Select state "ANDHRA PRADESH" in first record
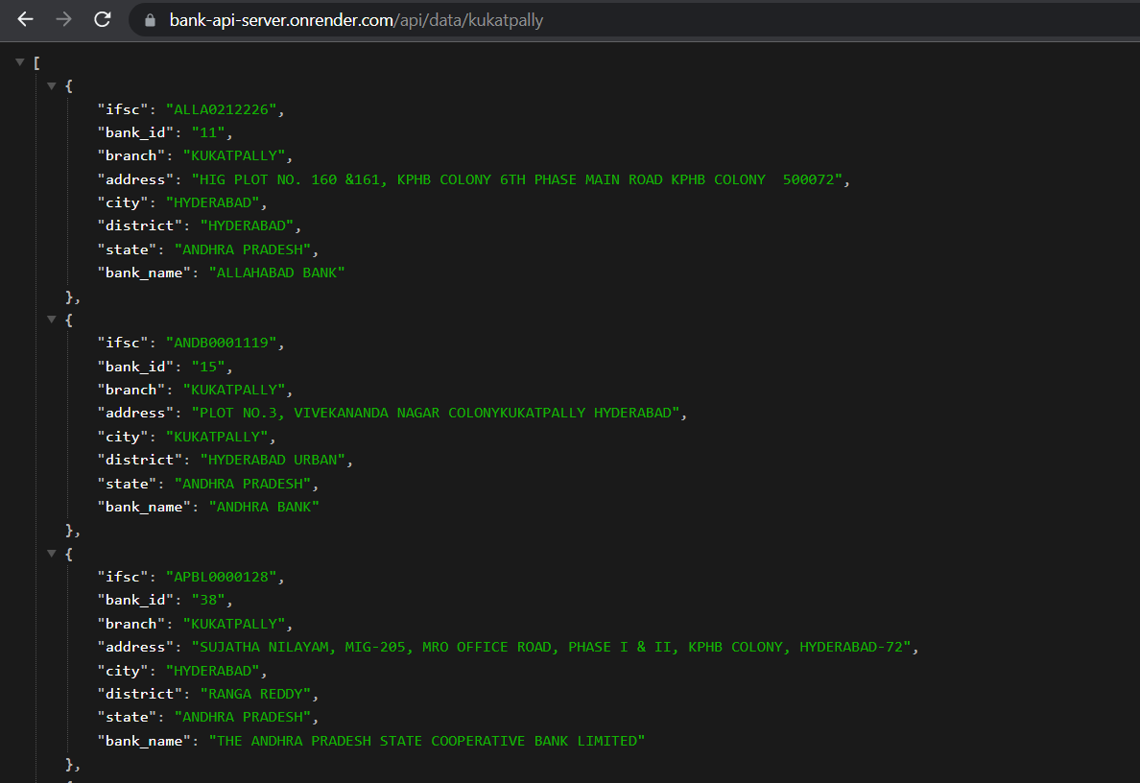Image resolution: width=1140 pixels, height=783 pixels. pyautogui.click(x=243, y=249)
